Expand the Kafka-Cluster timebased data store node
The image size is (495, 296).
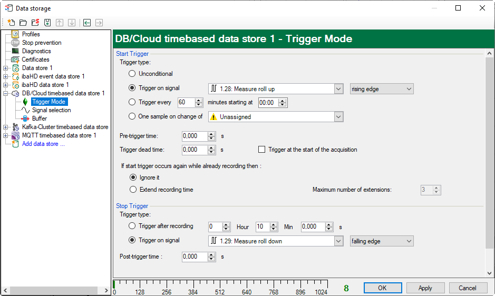tap(5, 127)
